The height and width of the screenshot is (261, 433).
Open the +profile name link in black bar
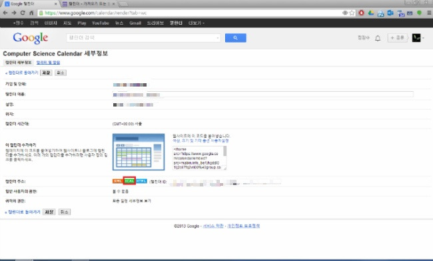point(18,23)
